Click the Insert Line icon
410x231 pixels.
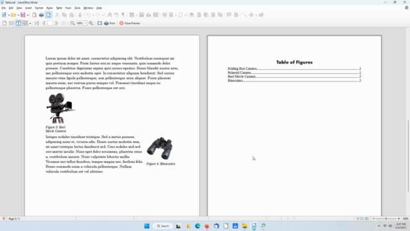click(x=244, y=15)
